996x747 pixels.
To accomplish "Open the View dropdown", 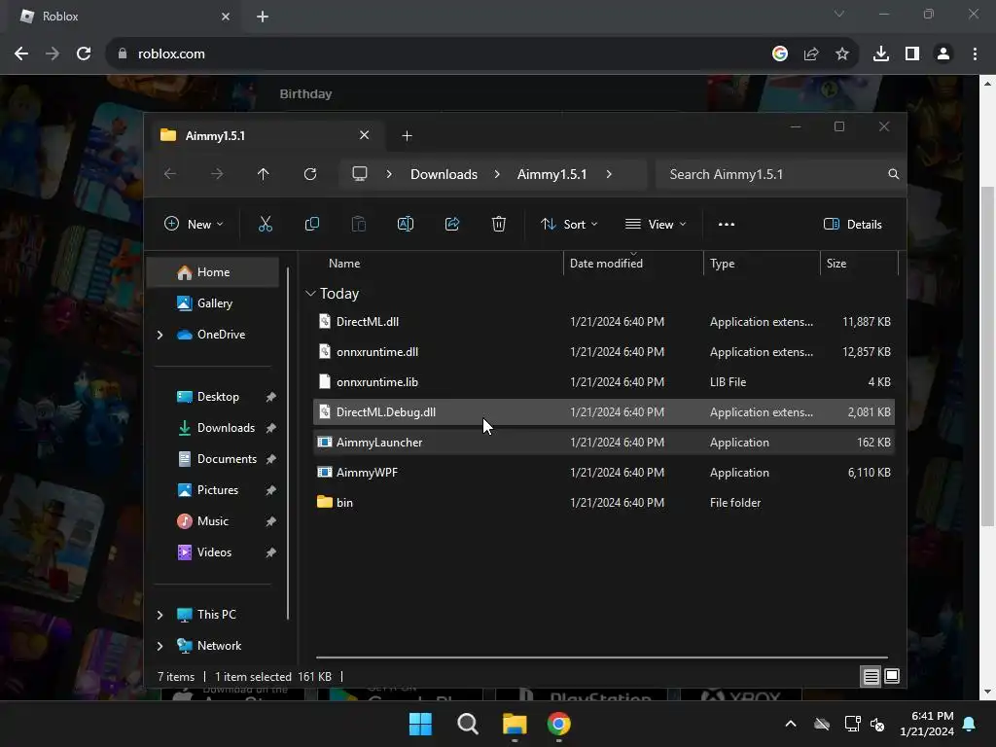I will [x=656, y=224].
